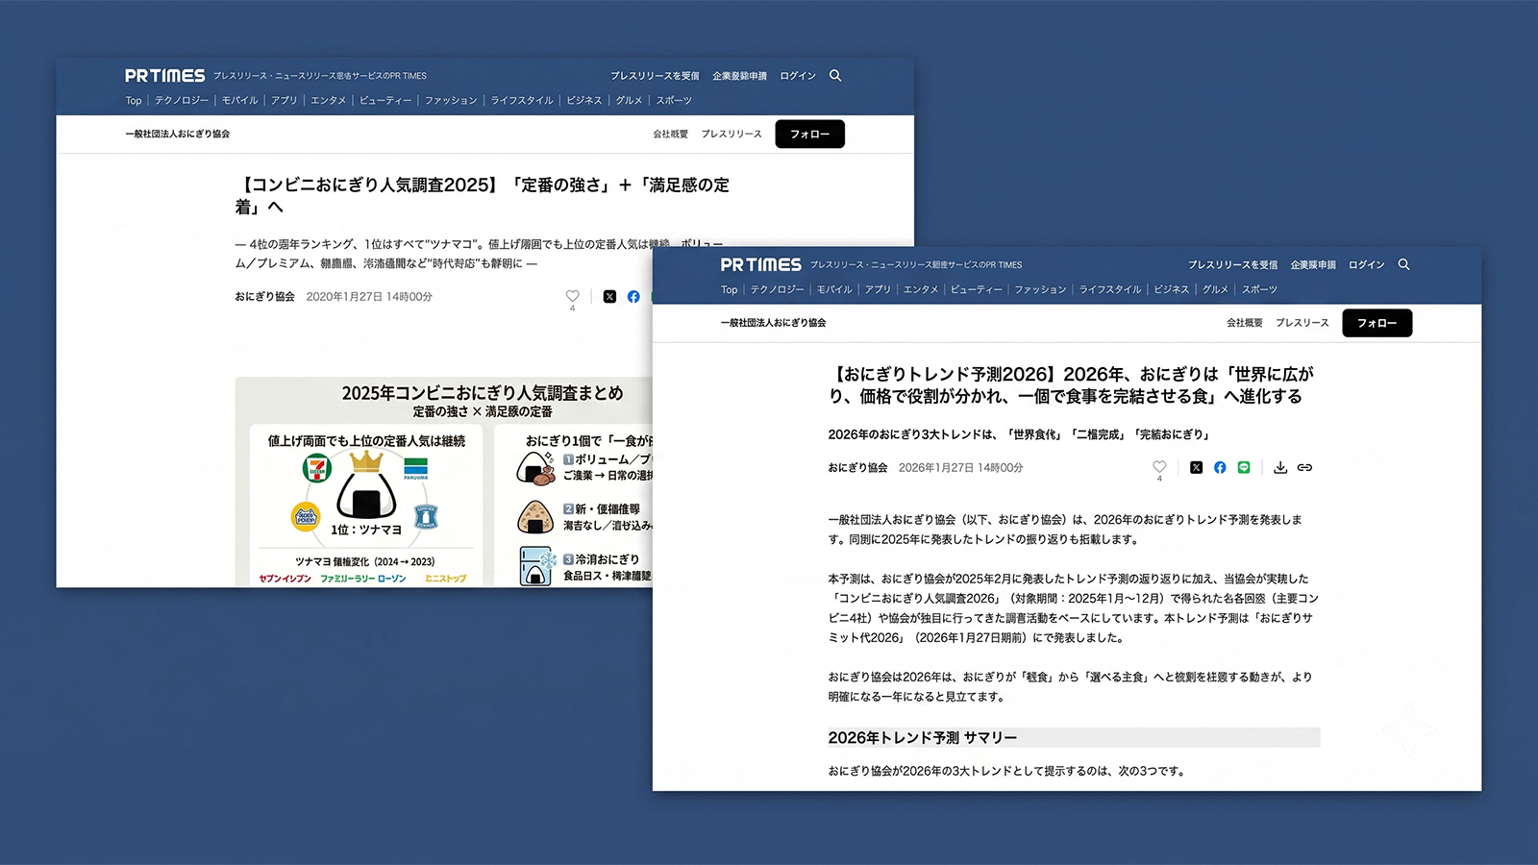Click the 2026年1月27日 14時00分 date in front window
The height and width of the screenshot is (865, 1538).
click(x=960, y=468)
